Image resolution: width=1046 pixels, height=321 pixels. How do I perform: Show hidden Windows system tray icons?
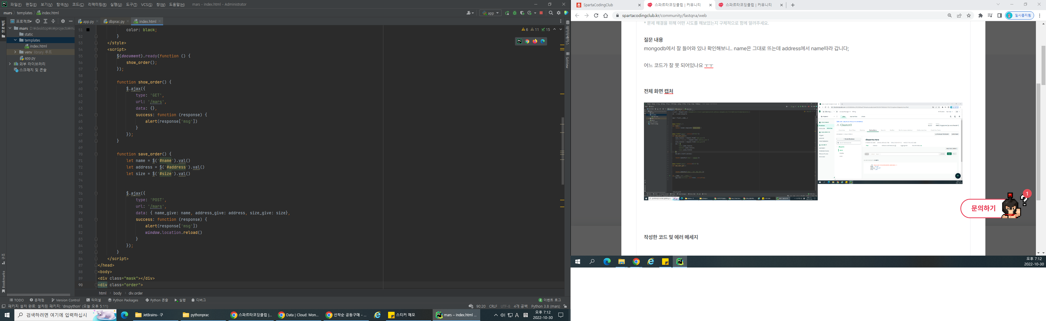point(495,315)
